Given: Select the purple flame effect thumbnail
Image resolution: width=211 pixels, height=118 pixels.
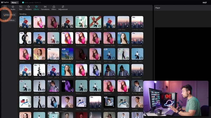Looking at the screenshot, I should (67, 86).
